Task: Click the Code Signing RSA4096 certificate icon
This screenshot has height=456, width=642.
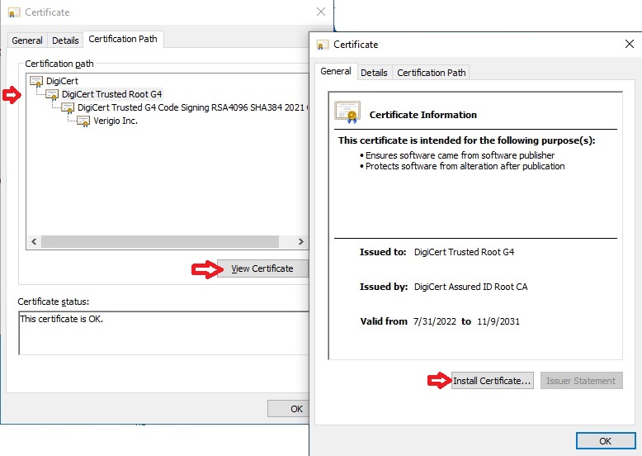Action: click(68, 107)
